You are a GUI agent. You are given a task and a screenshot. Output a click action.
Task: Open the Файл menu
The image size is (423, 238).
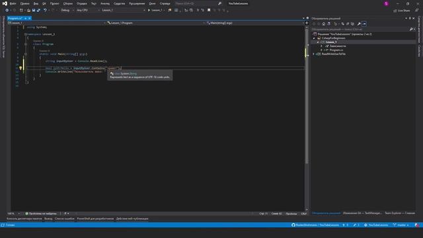point(13,3)
